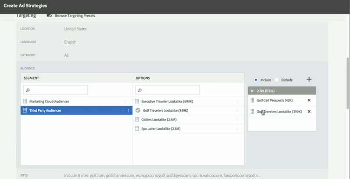350x179 pixels.
Task: Select Marketing Cloud Audiences segment
Action: pyautogui.click(x=76, y=101)
